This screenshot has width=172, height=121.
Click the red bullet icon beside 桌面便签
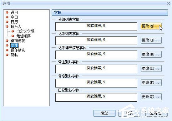[7, 41]
